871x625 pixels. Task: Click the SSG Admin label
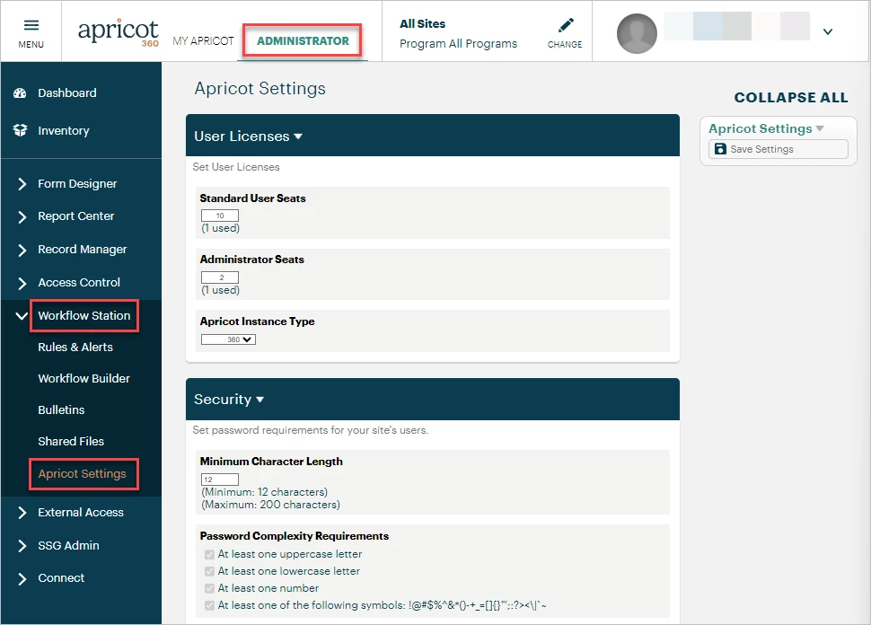pyautogui.click(x=68, y=546)
